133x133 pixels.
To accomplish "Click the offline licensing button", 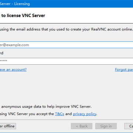I will click(8, 126).
